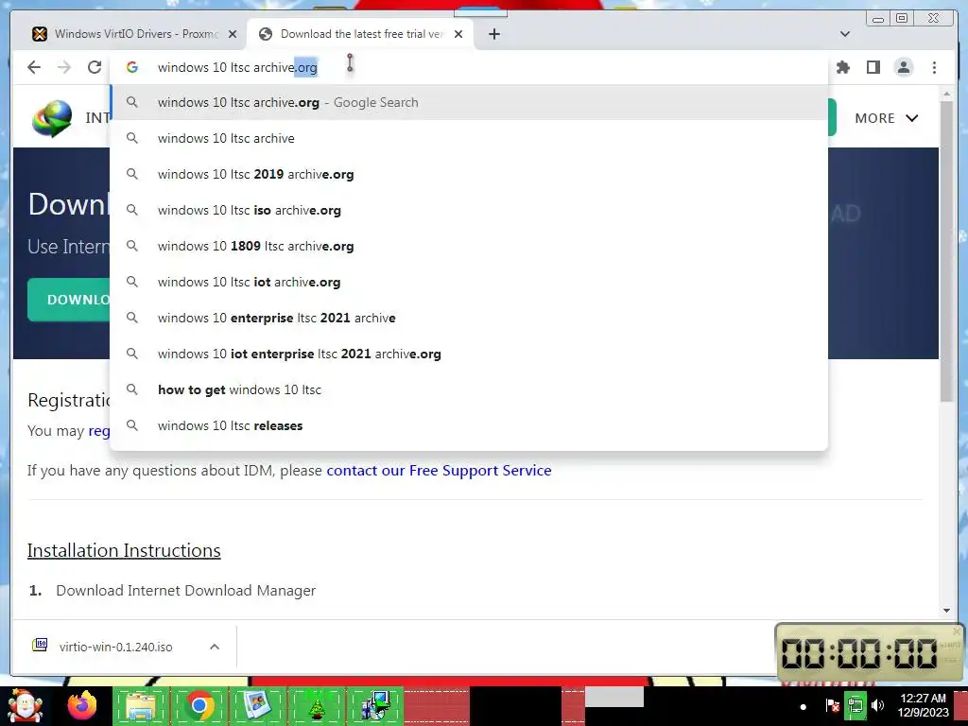This screenshot has height=726, width=968.
Task: Click the 00:00:00 timer widget
Action: click(x=868, y=652)
